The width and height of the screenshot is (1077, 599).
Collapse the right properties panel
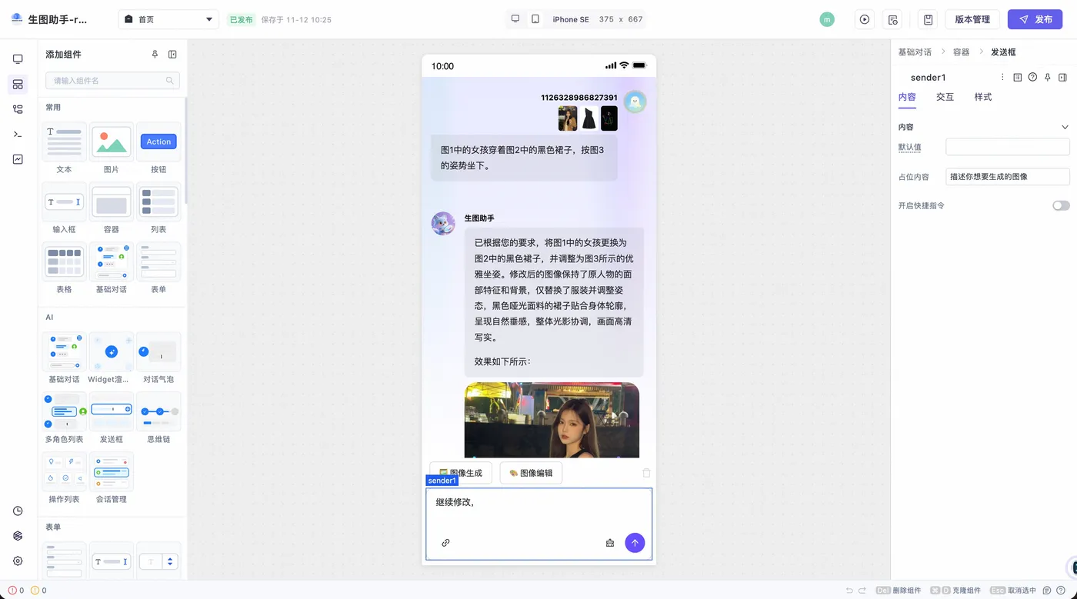pyautogui.click(x=1062, y=77)
